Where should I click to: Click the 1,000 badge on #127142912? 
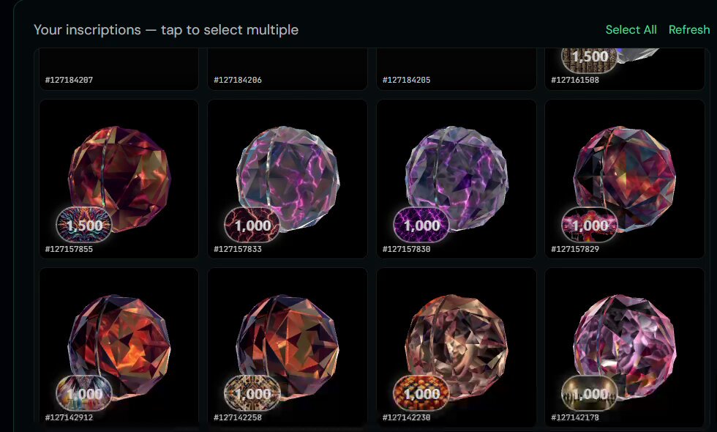[x=84, y=393]
